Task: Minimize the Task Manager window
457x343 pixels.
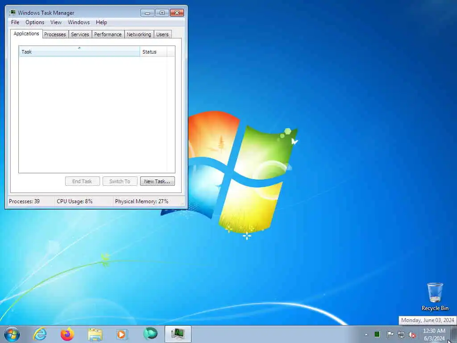Action: (147, 13)
